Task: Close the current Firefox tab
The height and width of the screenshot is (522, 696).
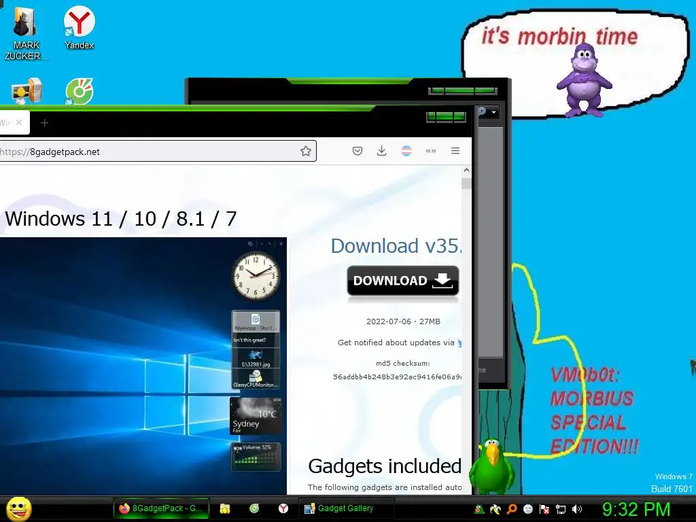Action: click(18, 122)
